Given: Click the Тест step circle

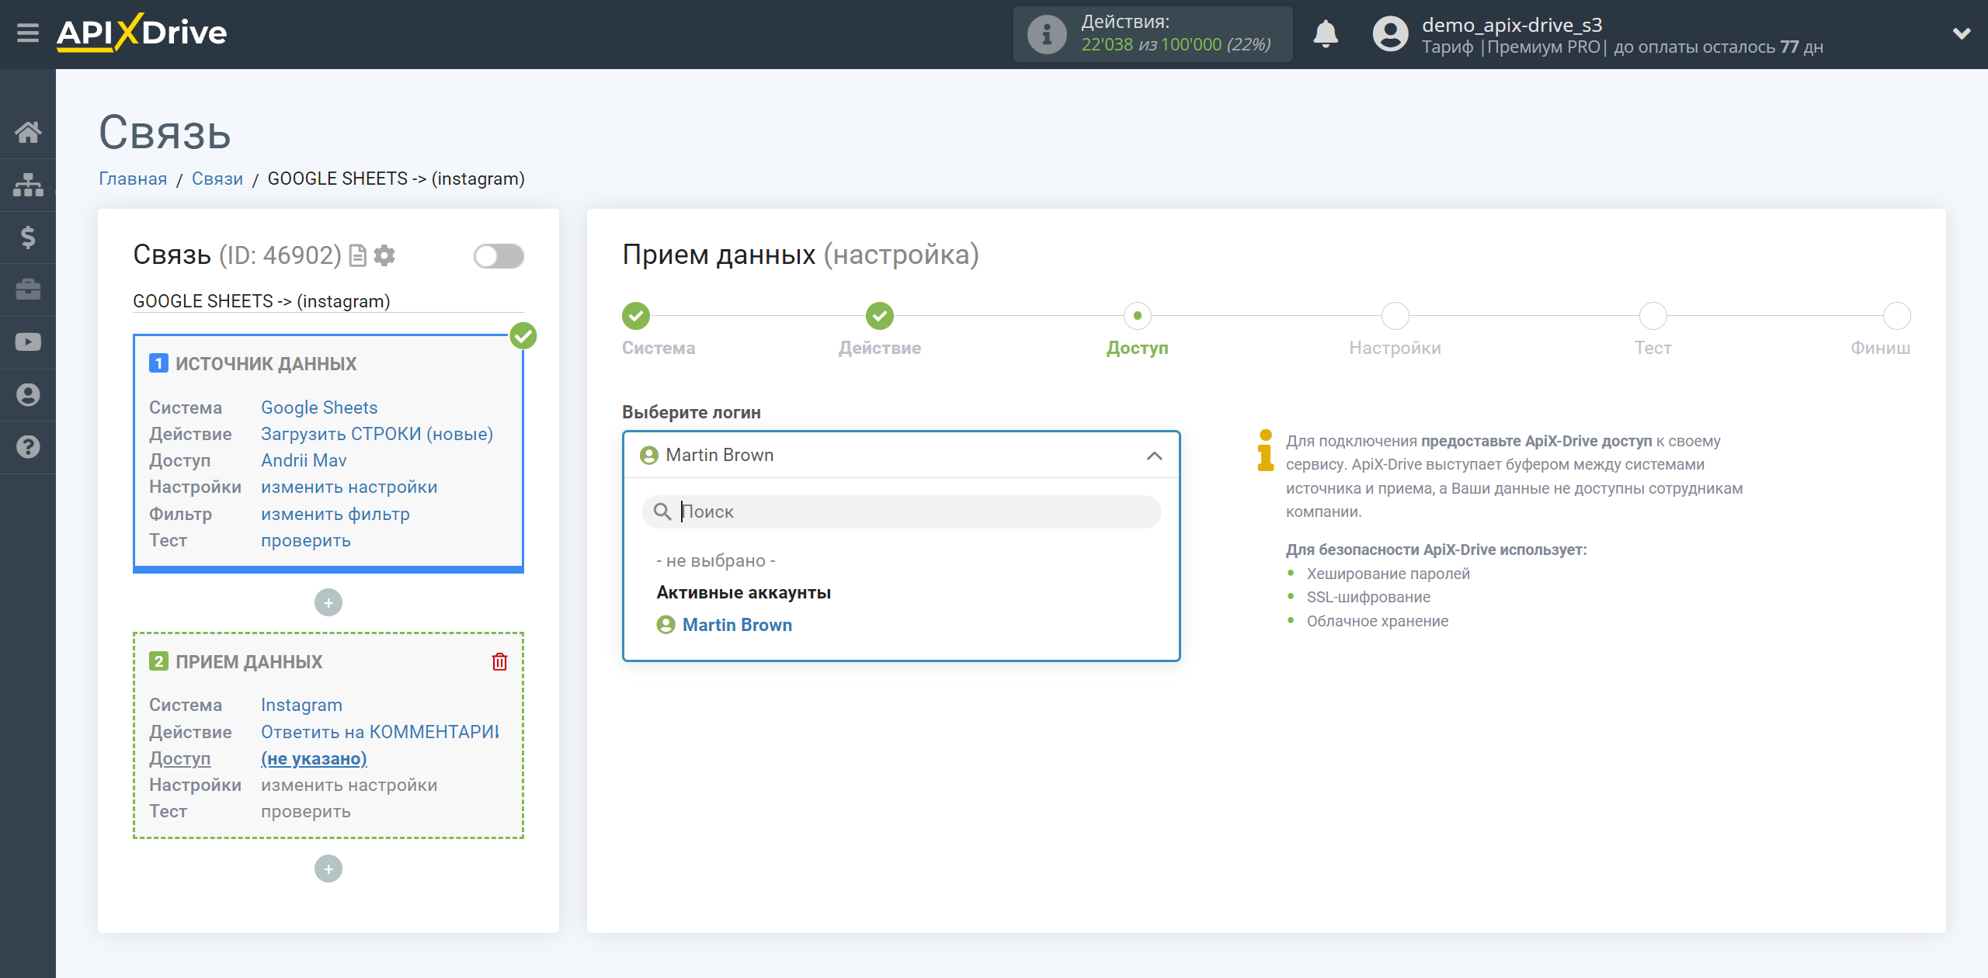Looking at the screenshot, I should [1653, 316].
